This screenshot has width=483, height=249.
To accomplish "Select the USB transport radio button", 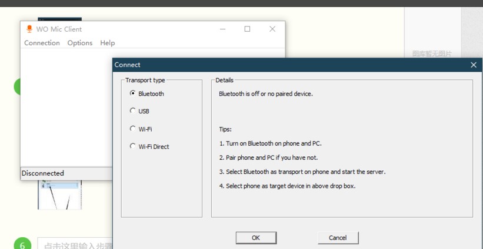I will tap(133, 110).
